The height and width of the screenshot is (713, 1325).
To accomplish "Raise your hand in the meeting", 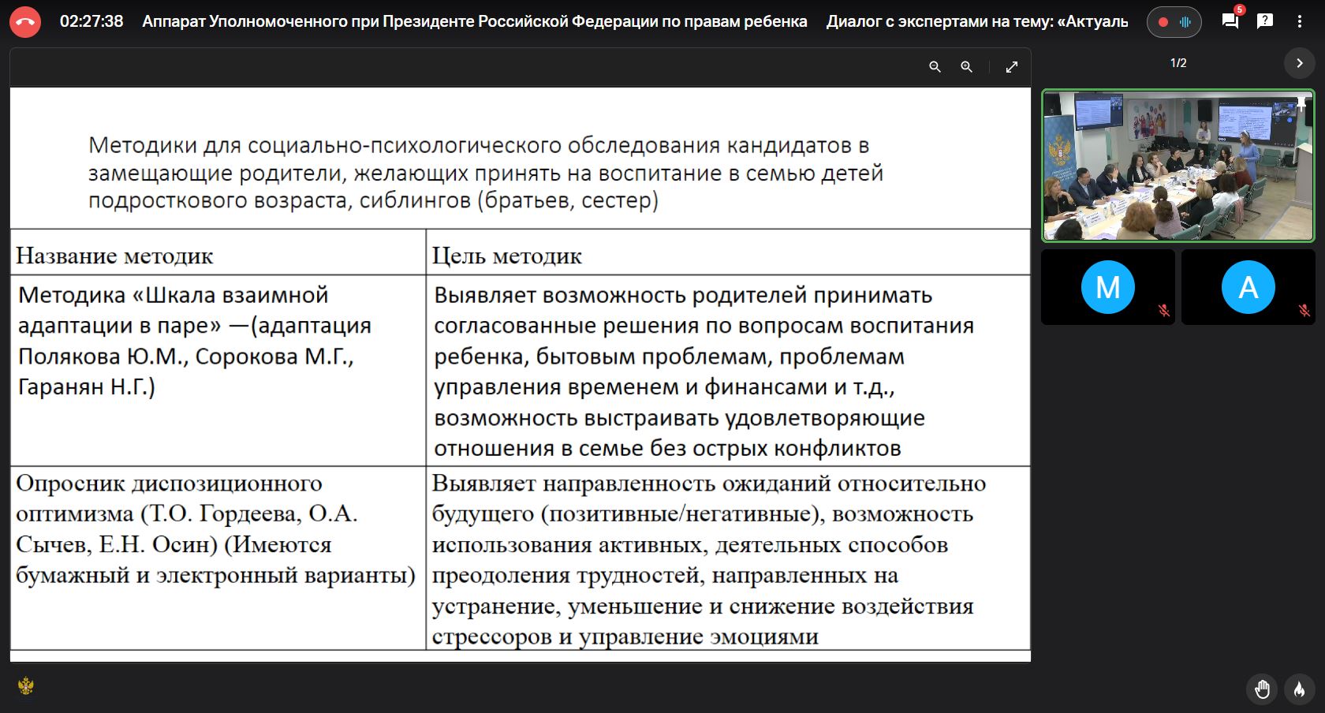I will click(x=1262, y=689).
